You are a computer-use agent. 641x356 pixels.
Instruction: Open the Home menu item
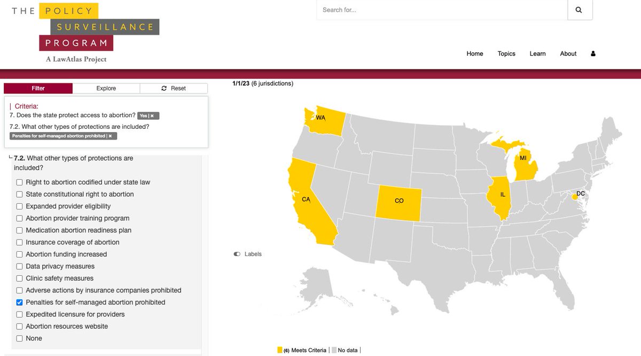point(475,53)
